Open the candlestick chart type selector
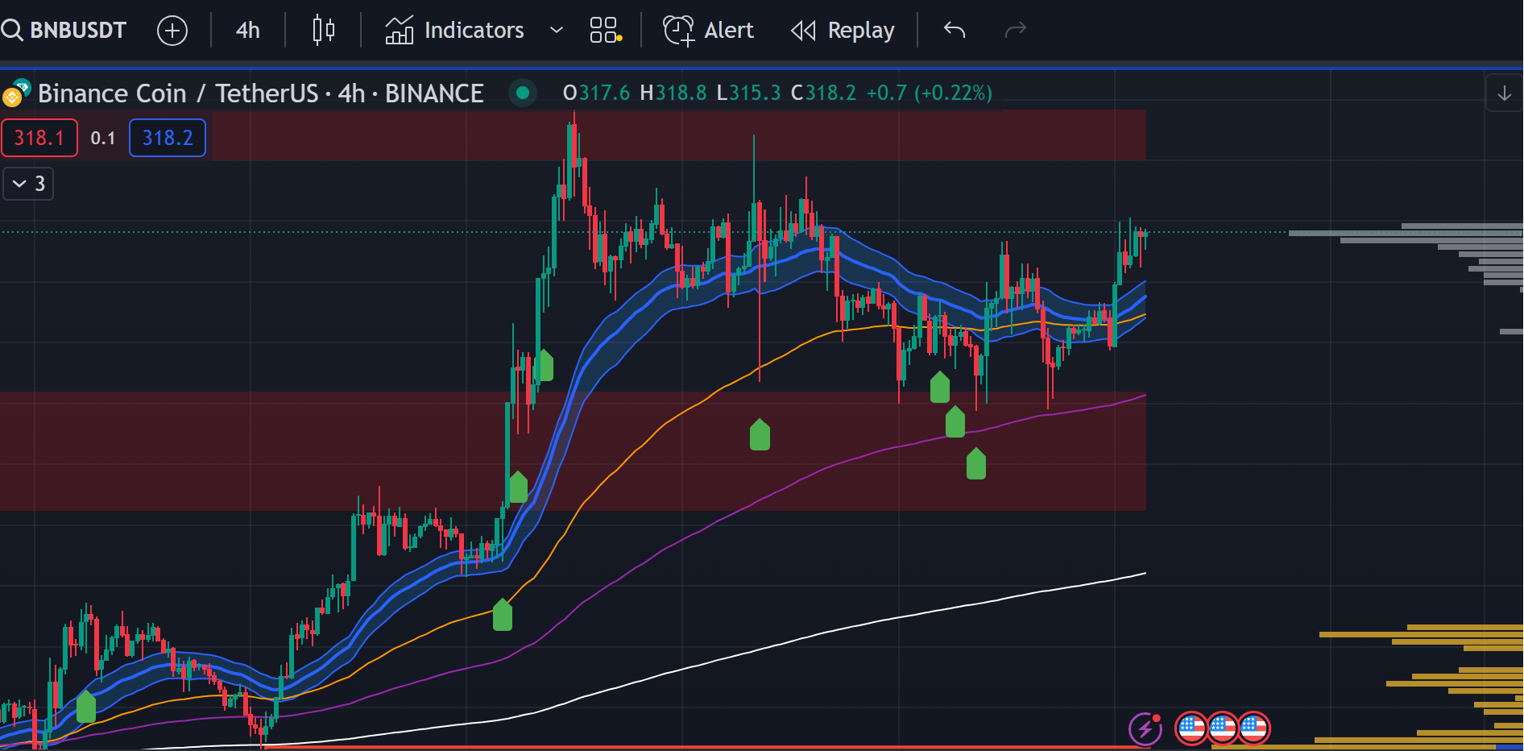This screenshot has height=751, width=1524. coord(323,31)
